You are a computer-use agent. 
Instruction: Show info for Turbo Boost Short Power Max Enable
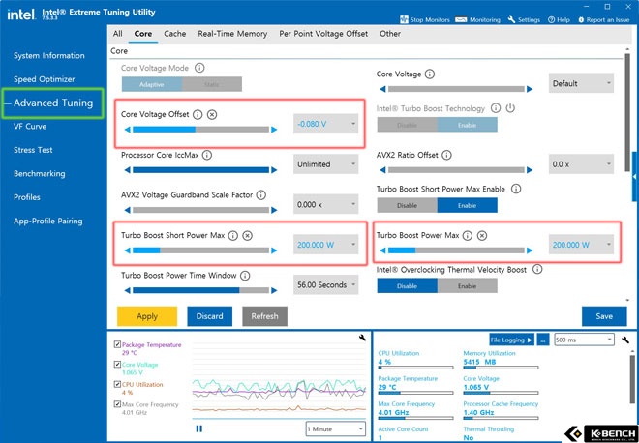tap(516, 189)
